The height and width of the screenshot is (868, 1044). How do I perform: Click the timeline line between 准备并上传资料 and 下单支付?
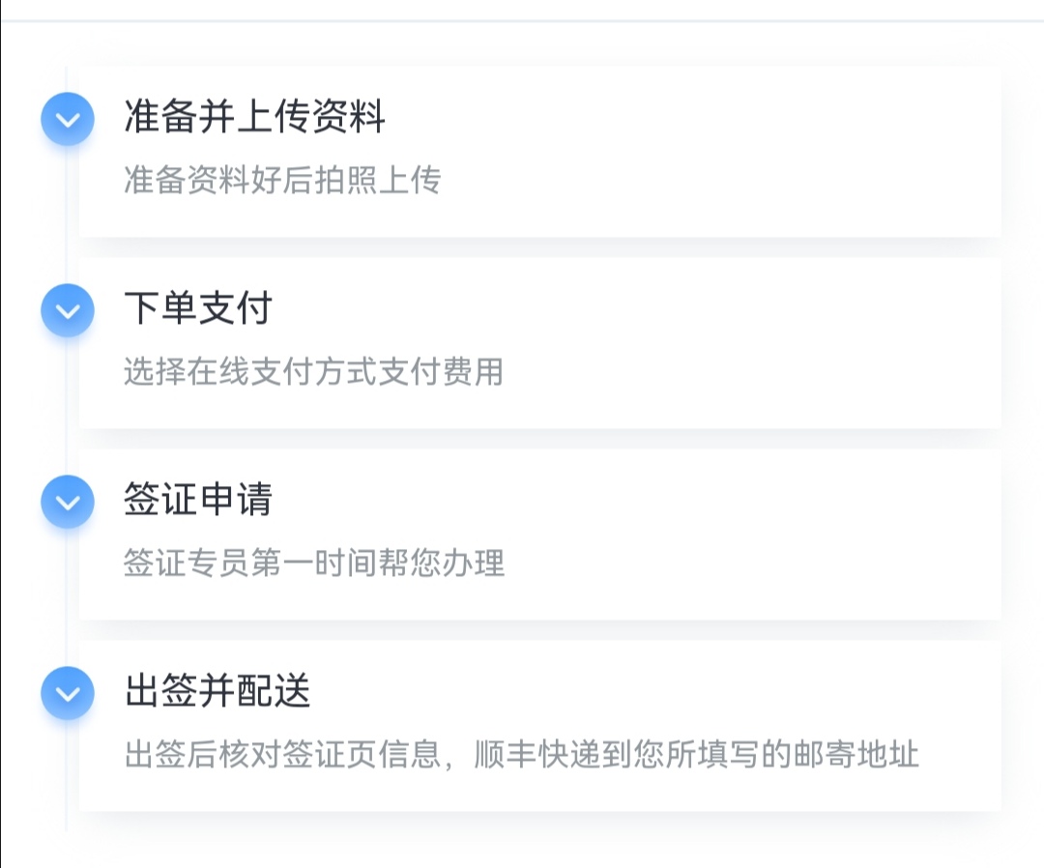click(67, 215)
